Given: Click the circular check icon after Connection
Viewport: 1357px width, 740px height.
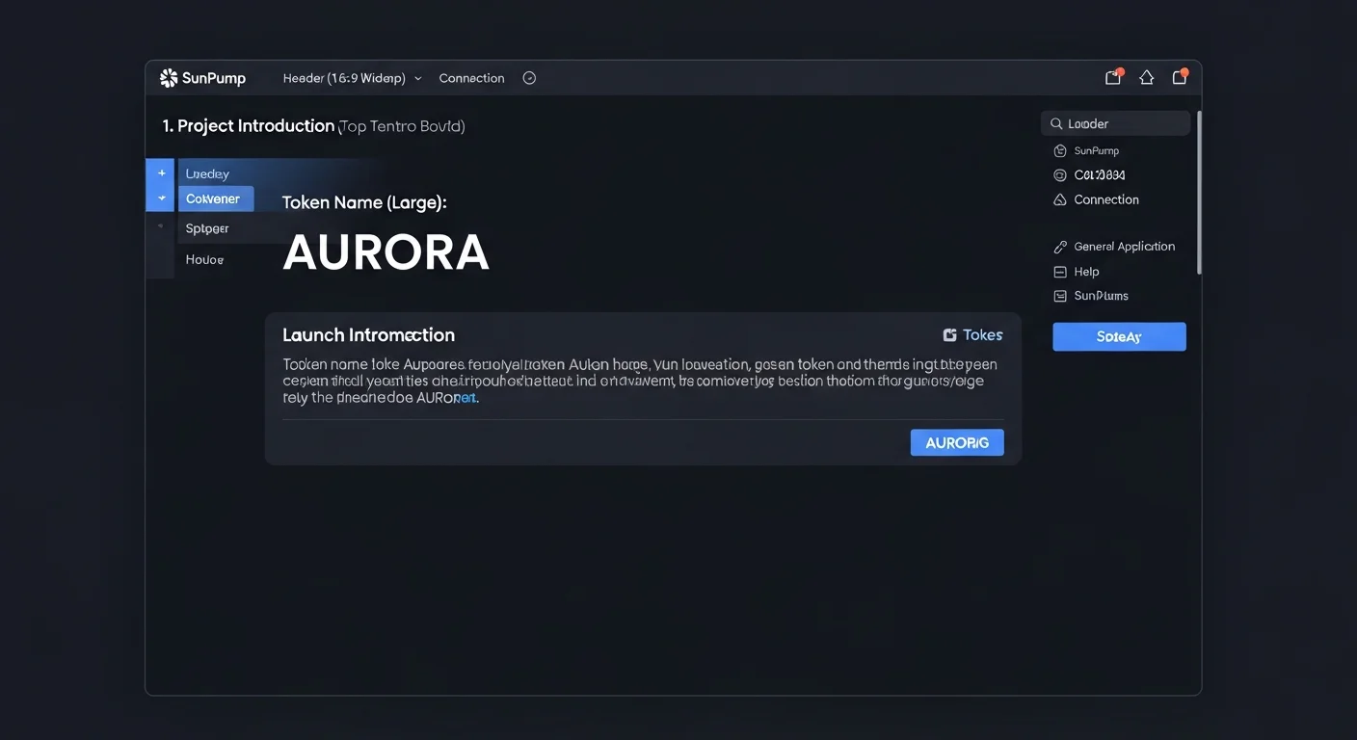Looking at the screenshot, I should [x=529, y=78].
